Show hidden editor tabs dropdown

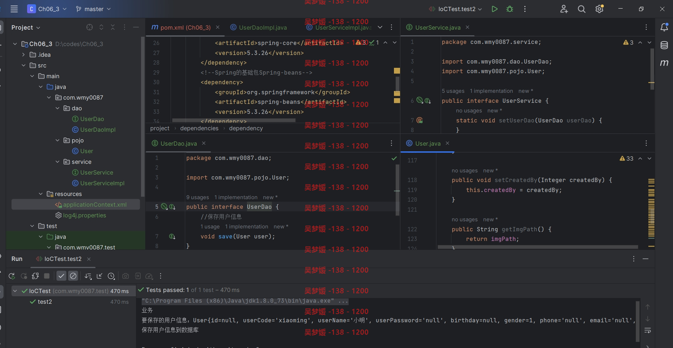pos(380,27)
